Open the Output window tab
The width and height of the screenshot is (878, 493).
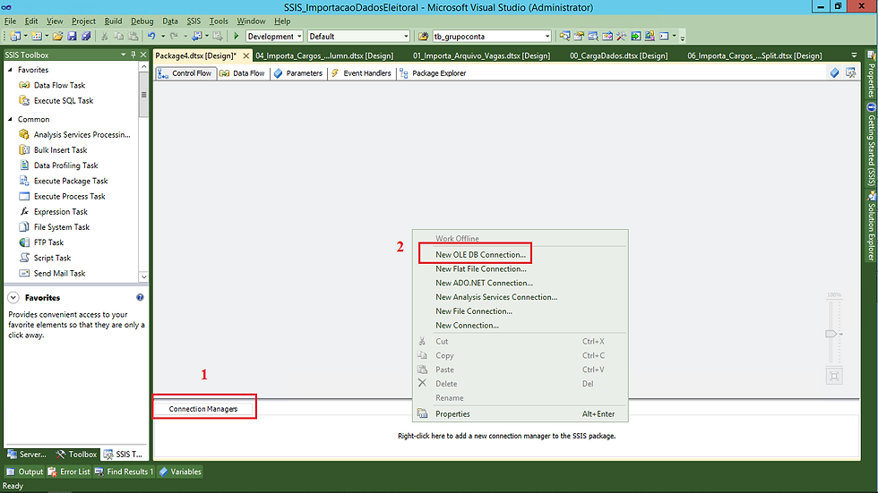(25, 472)
